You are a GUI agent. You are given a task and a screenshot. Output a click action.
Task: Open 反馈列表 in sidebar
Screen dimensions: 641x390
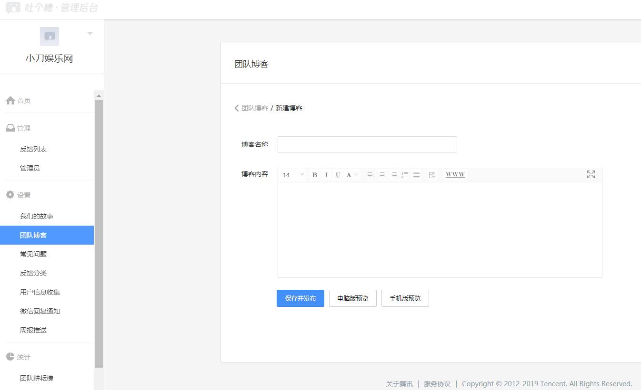click(x=33, y=149)
